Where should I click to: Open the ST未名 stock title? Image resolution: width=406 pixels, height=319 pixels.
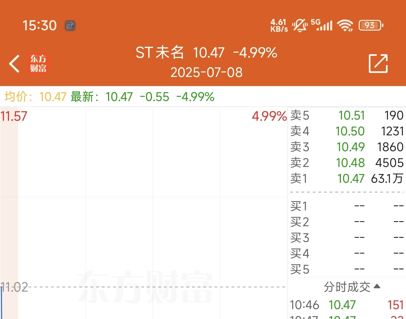[x=160, y=52]
